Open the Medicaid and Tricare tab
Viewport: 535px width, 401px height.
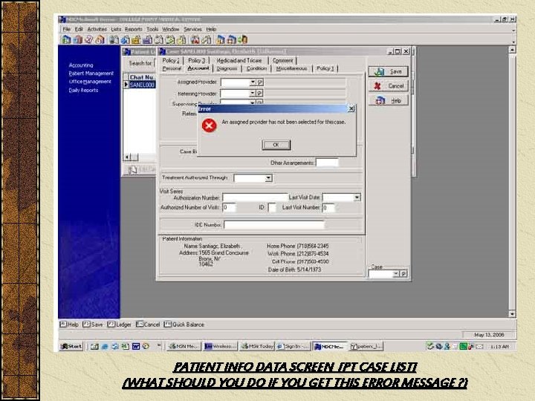pos(239,60)
